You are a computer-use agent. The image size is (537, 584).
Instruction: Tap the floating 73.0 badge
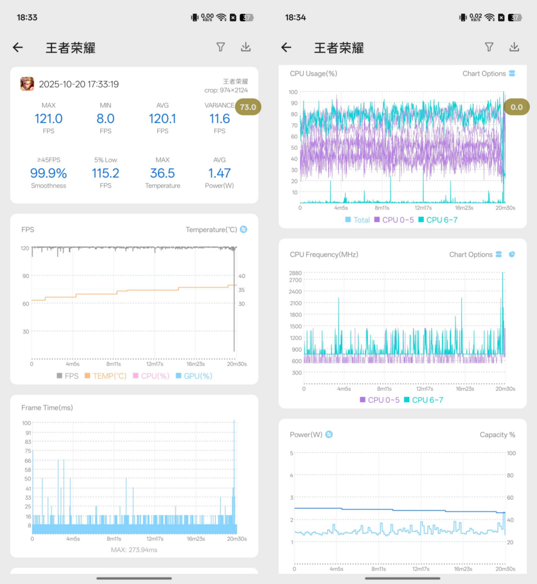click(248, 107)
